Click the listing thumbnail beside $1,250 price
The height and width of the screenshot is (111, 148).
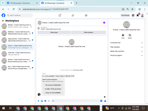tap(38, 28)
